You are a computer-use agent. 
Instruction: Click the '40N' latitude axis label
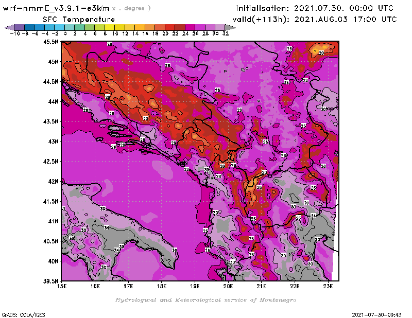click(53, 261)
